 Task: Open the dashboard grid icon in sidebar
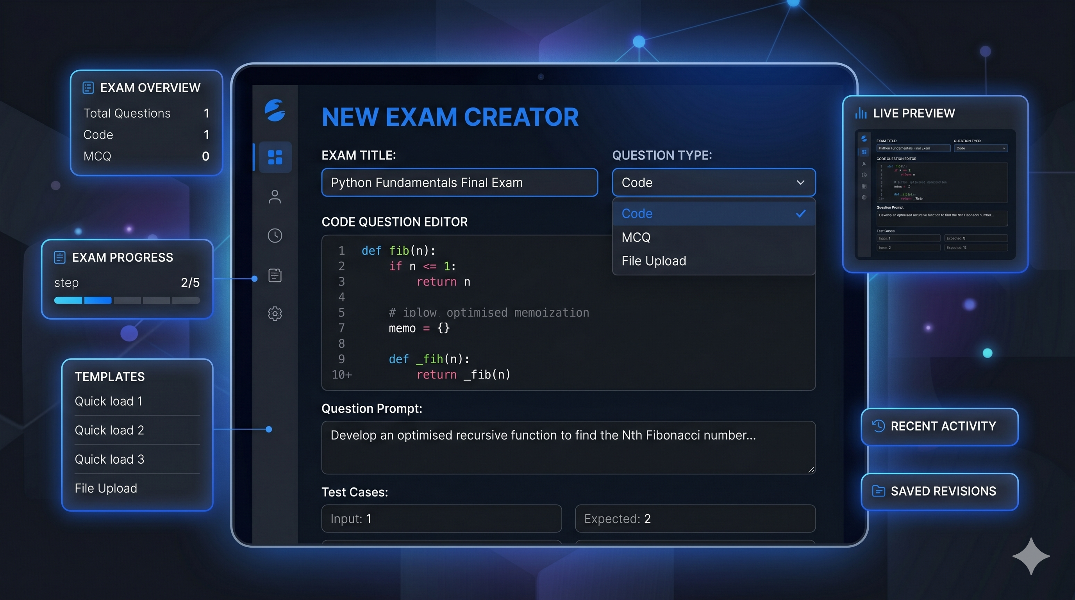point(275,157)
